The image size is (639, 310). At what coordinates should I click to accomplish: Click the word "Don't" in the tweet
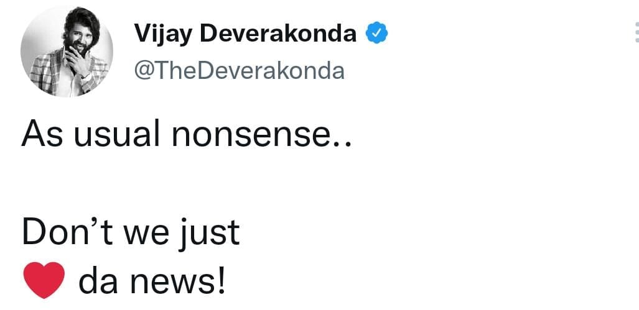(62, 232)
